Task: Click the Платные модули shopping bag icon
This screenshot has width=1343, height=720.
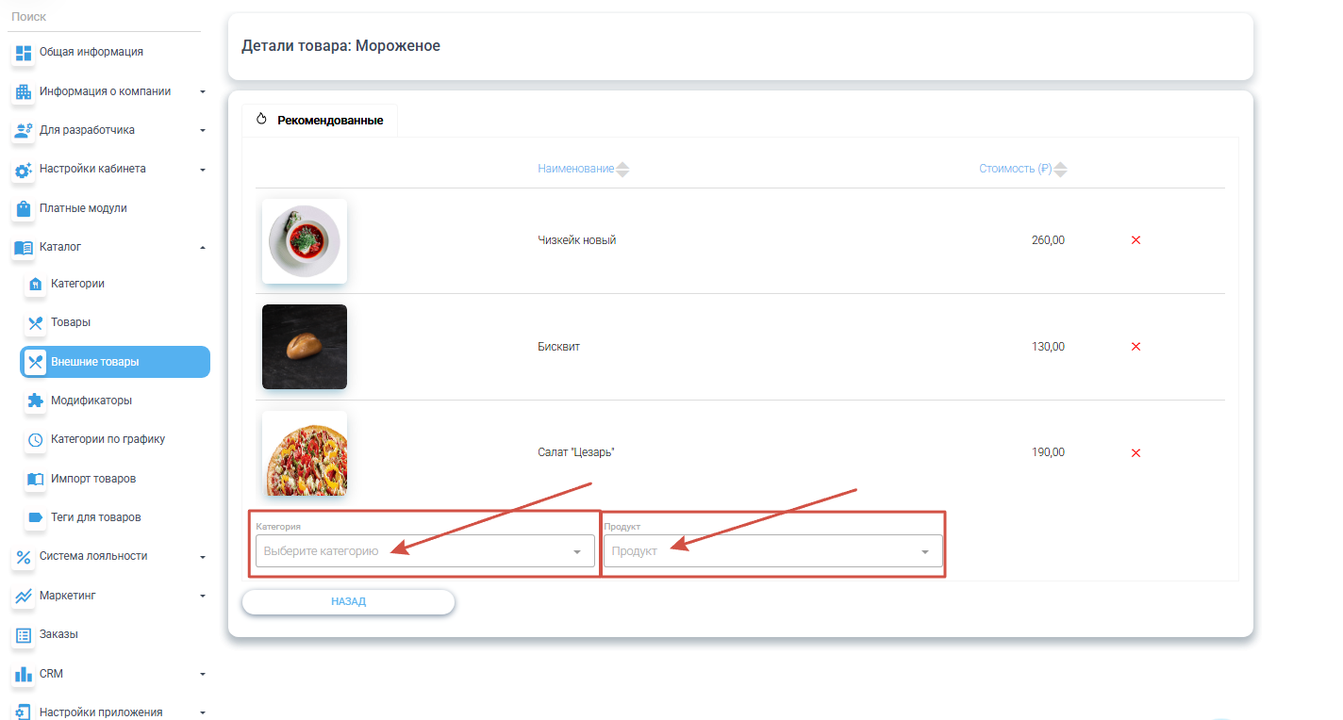Action: [x=24, y=208]
